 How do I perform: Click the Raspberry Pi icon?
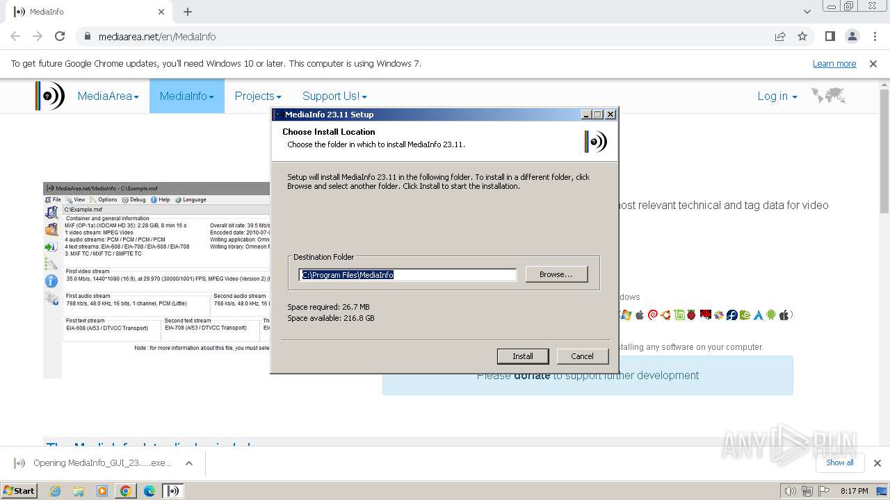pyautogui.click(x=691, y=315)
